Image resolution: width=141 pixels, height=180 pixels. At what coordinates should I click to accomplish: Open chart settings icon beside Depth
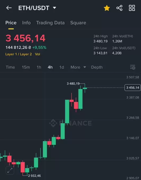click(133, 67)
